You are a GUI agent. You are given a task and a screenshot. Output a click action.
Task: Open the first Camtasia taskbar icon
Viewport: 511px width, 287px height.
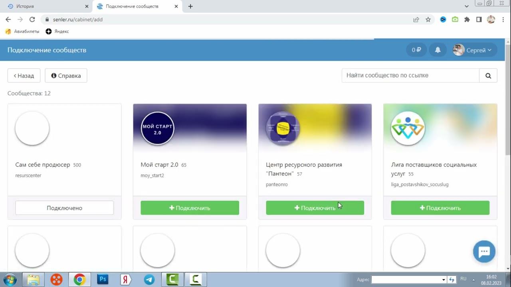[x=172, y=280]
